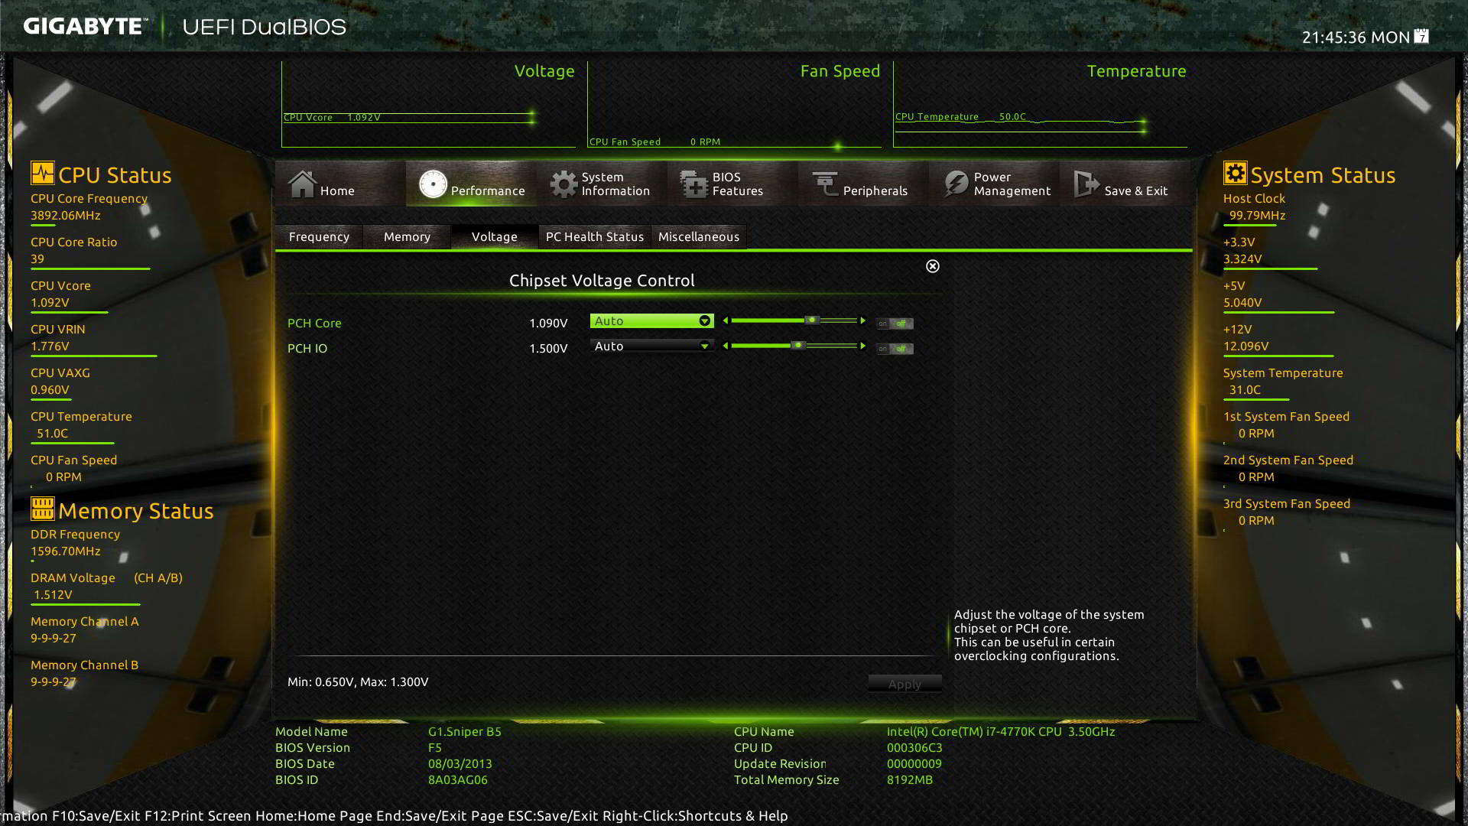Click the PCH Core label

[x=314, y=323]
